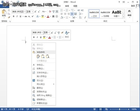This screenshot has height=111, width=140.
Task: Apply the ribbon text highlight color
Action: [x=43, y=17]
